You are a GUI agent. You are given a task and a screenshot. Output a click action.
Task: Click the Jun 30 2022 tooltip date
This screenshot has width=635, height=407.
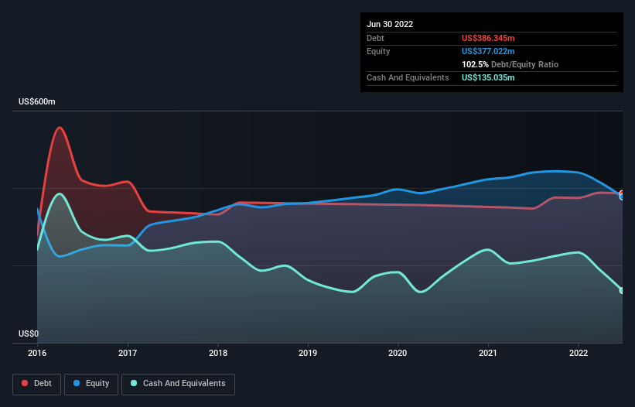(390, 24)
